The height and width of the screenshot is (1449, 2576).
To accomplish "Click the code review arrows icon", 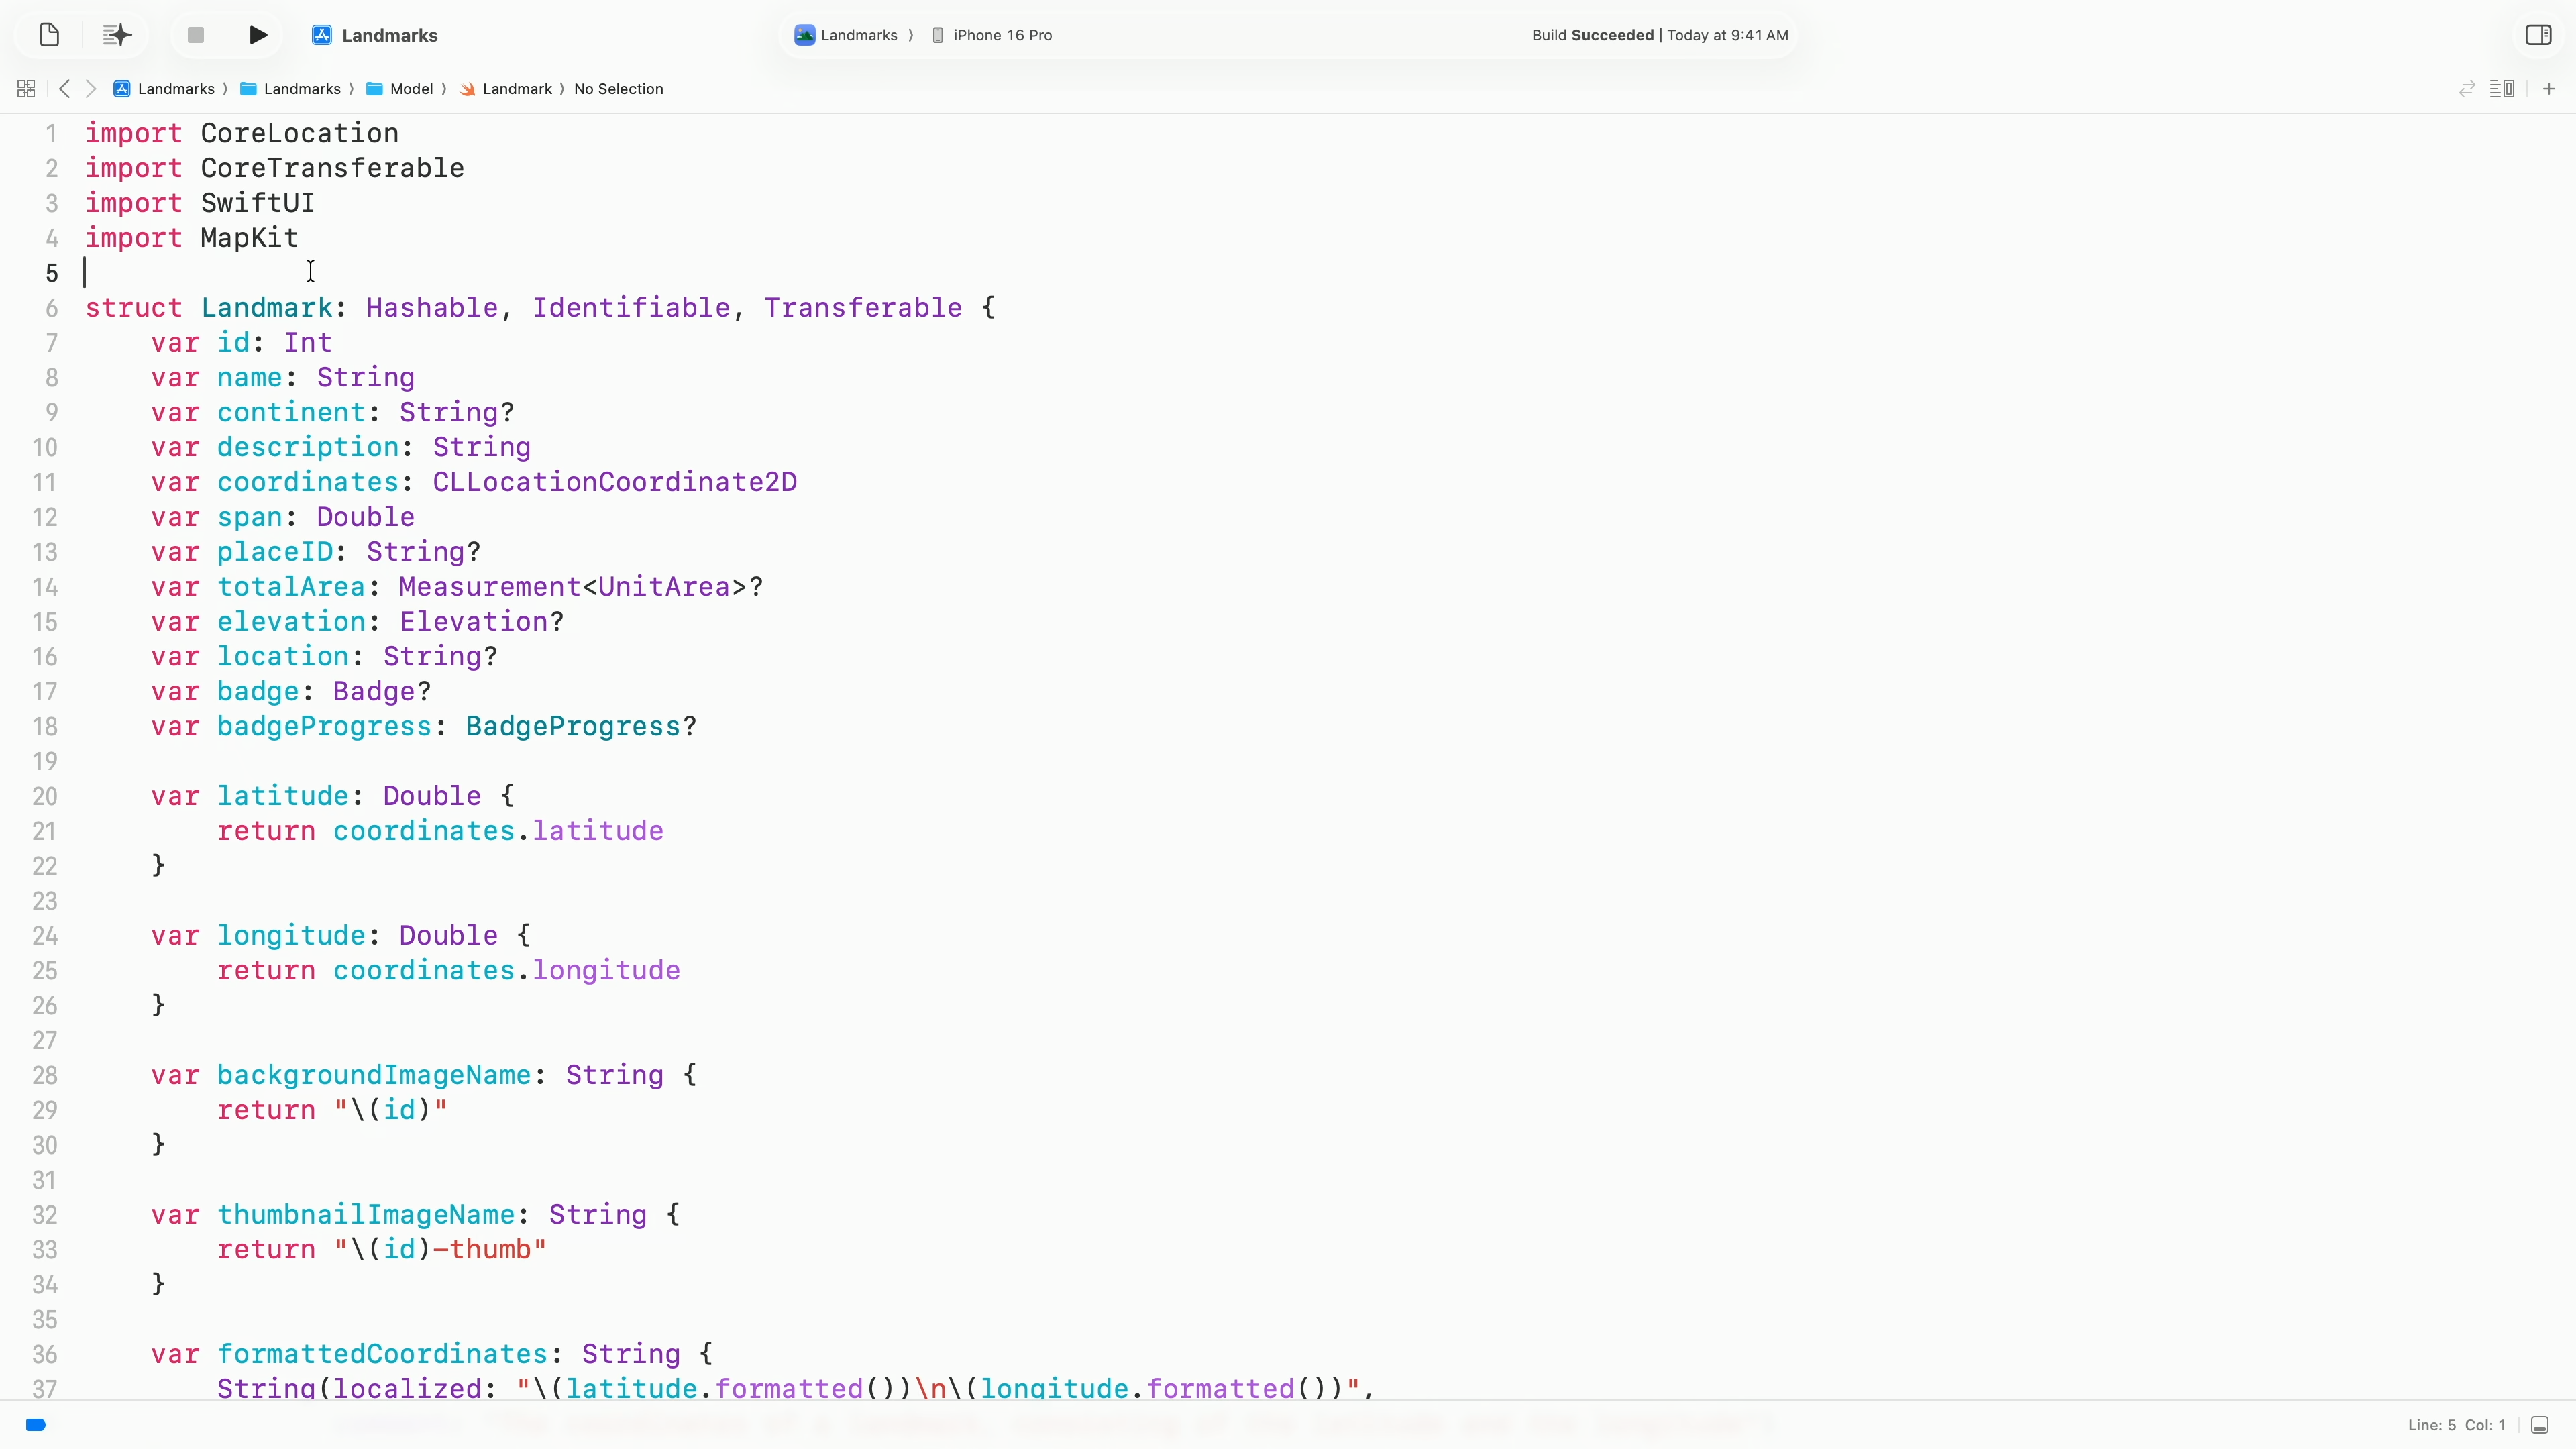I will click(x=2467, y=89).
